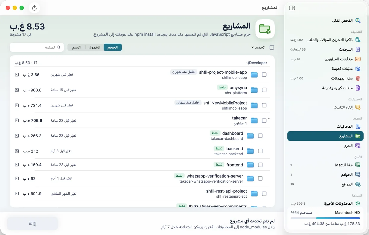Check the dashboard project checkbox
Screen dimensions: 369x235
(x=260, y=136)
